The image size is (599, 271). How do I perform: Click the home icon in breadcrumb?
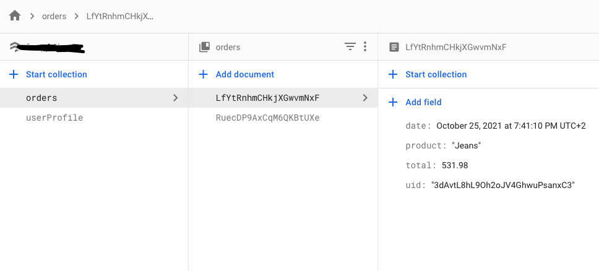point(15,16)
